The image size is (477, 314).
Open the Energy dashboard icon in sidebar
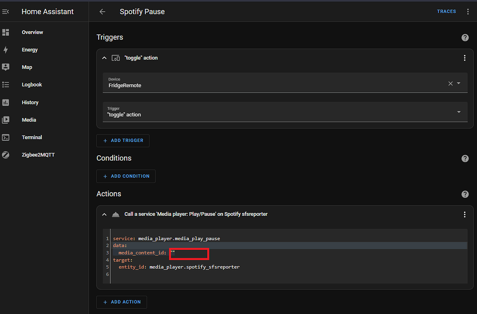(x=5, y=49)
